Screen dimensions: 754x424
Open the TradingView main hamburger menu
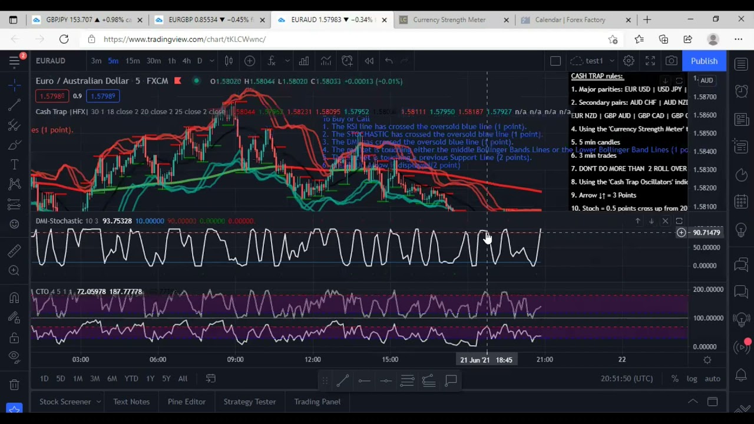15,61
